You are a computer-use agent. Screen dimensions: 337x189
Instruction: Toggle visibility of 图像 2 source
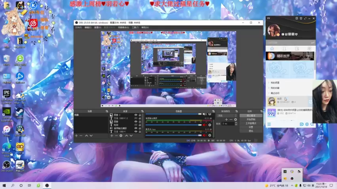point(136,115)
